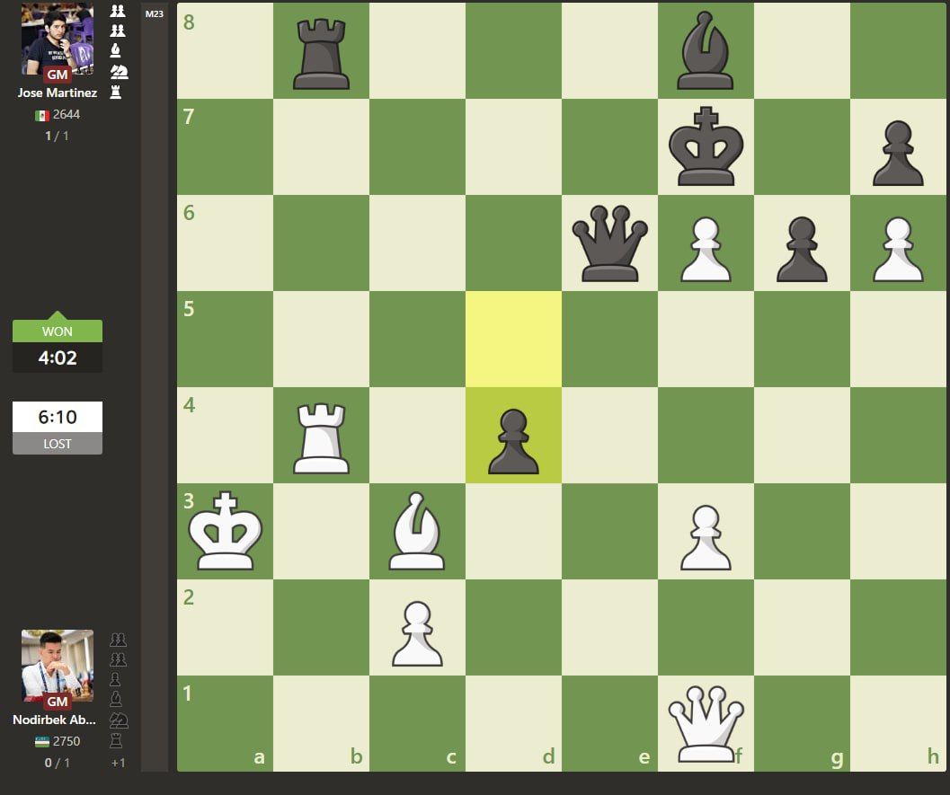
Task: Select the black queen on e6
Action: (609, 243)
